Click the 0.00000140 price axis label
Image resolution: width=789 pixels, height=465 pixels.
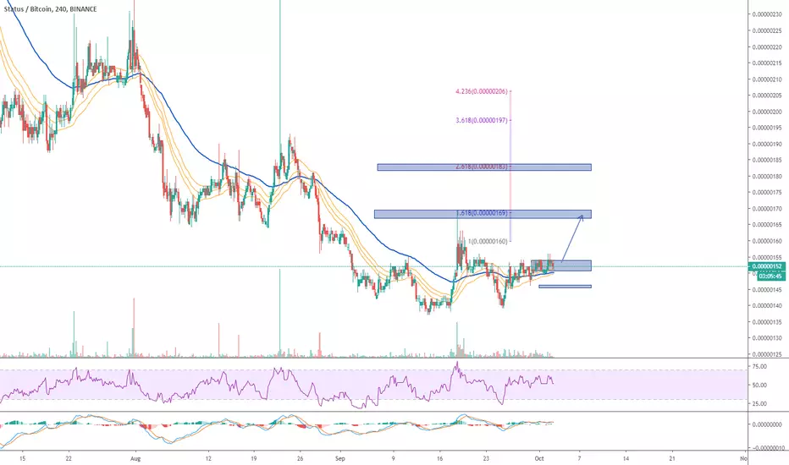[767, 306]
